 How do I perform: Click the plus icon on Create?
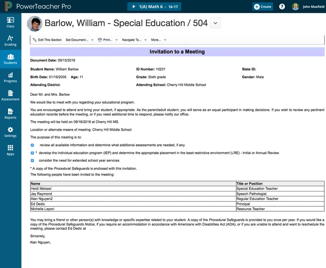pos(257,7)
